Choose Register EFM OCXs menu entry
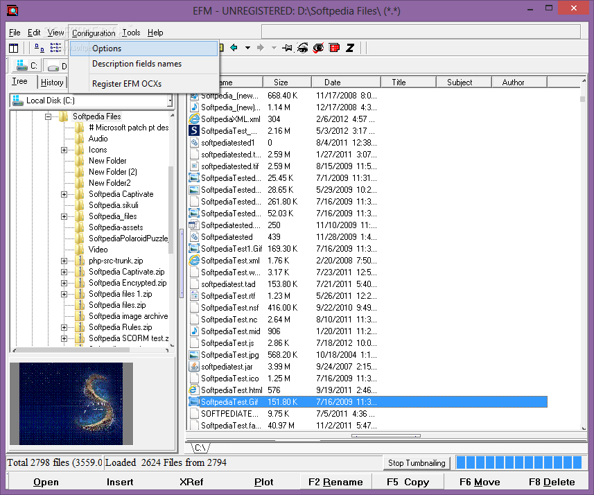Viewport: 594px width, 495px height. (x=144, y=83)
